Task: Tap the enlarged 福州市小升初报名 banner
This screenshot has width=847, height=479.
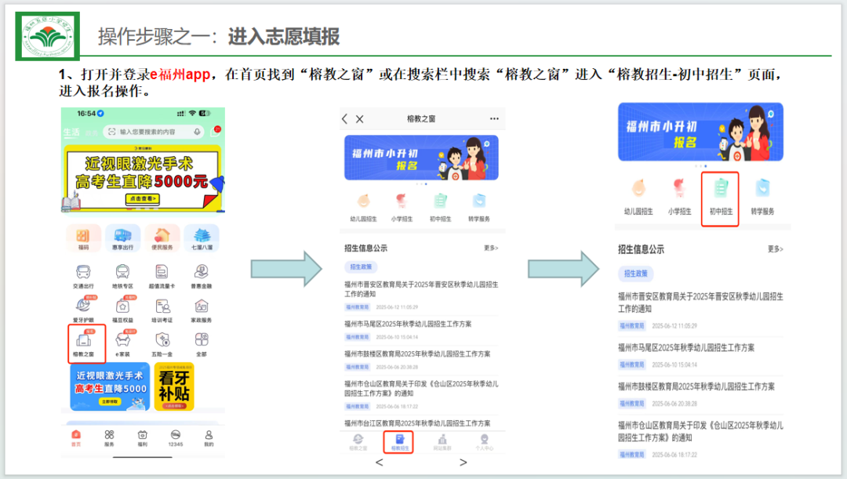Action: 700,132
